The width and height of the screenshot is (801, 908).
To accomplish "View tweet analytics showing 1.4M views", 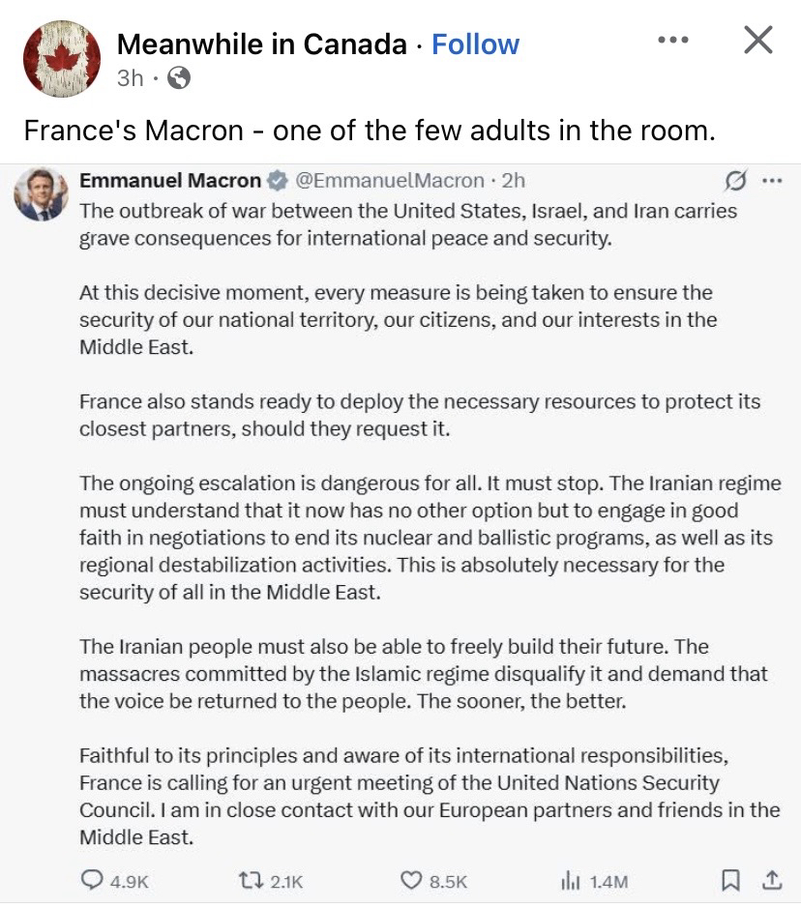I will (x=569, y=880).
